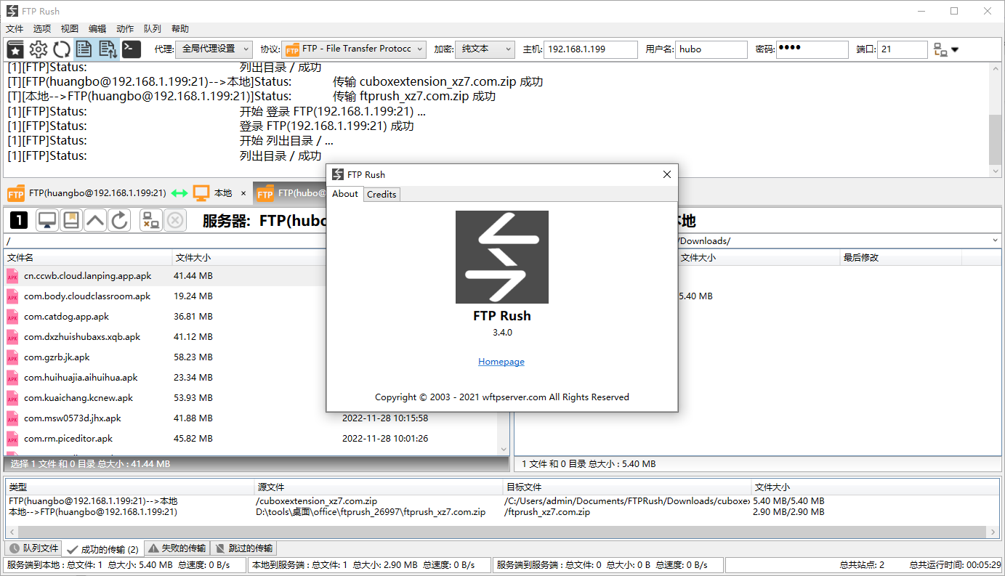The image size is (1005, 576).
Task: Close the FTP Rush about dialog
Action: (667, 174)
